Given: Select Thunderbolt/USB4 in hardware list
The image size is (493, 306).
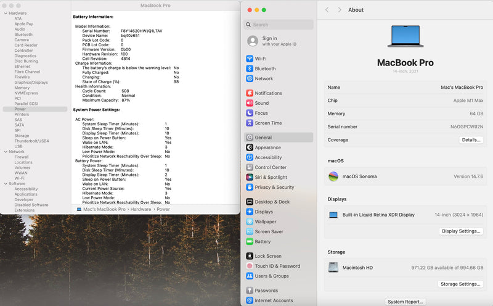Looking at the screenshot, I should tap(31, 141).
